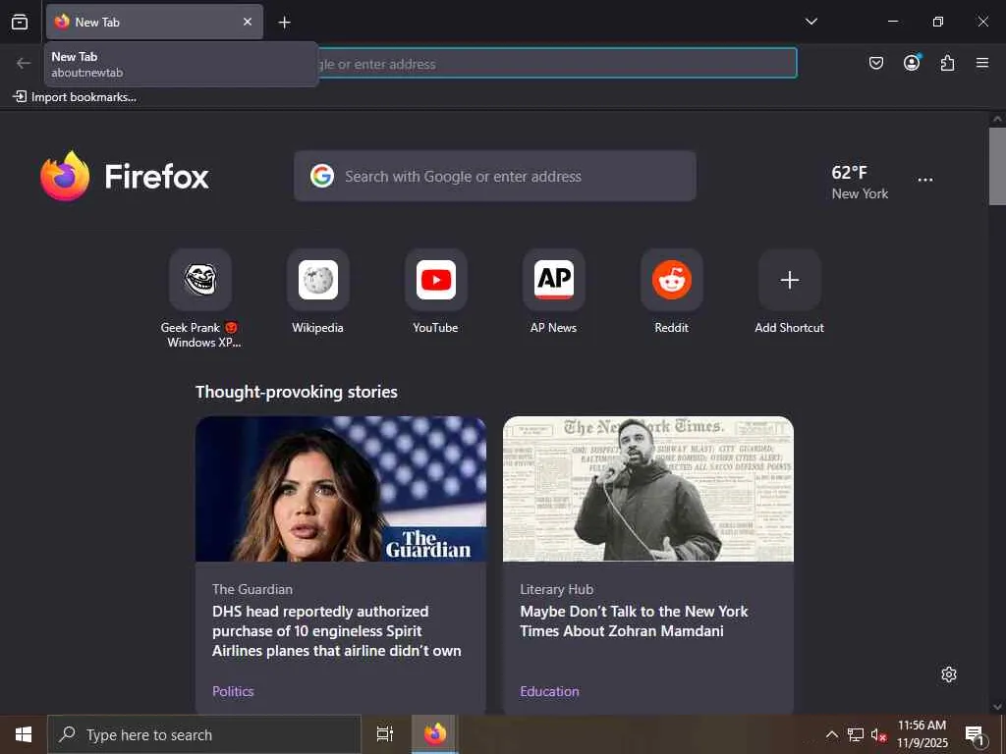Open the weather options three-dot menu

pyautogui.click(x=925, y=181)
